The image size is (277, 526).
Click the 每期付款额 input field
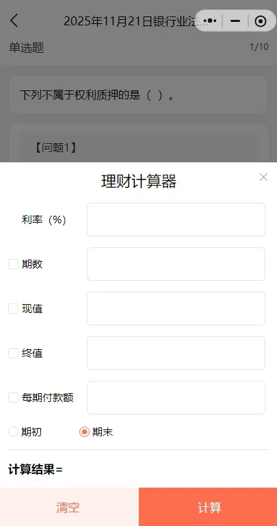pyautogui.click(x=176, y=397)
